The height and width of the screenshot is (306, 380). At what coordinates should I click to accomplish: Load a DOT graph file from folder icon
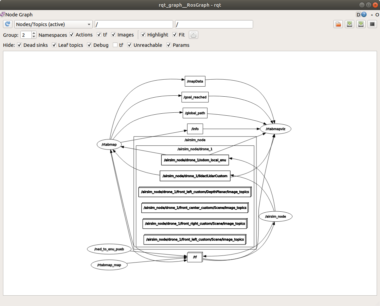coord(338,24)
